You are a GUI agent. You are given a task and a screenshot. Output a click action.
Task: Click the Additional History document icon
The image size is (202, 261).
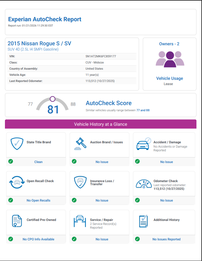(x=143, y=221)
